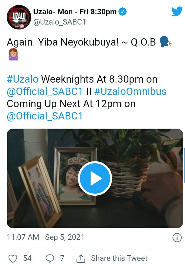
Task: Click the Uzalo- Mon - Fri 8:30pm name
Action: [x=75, y=12]
